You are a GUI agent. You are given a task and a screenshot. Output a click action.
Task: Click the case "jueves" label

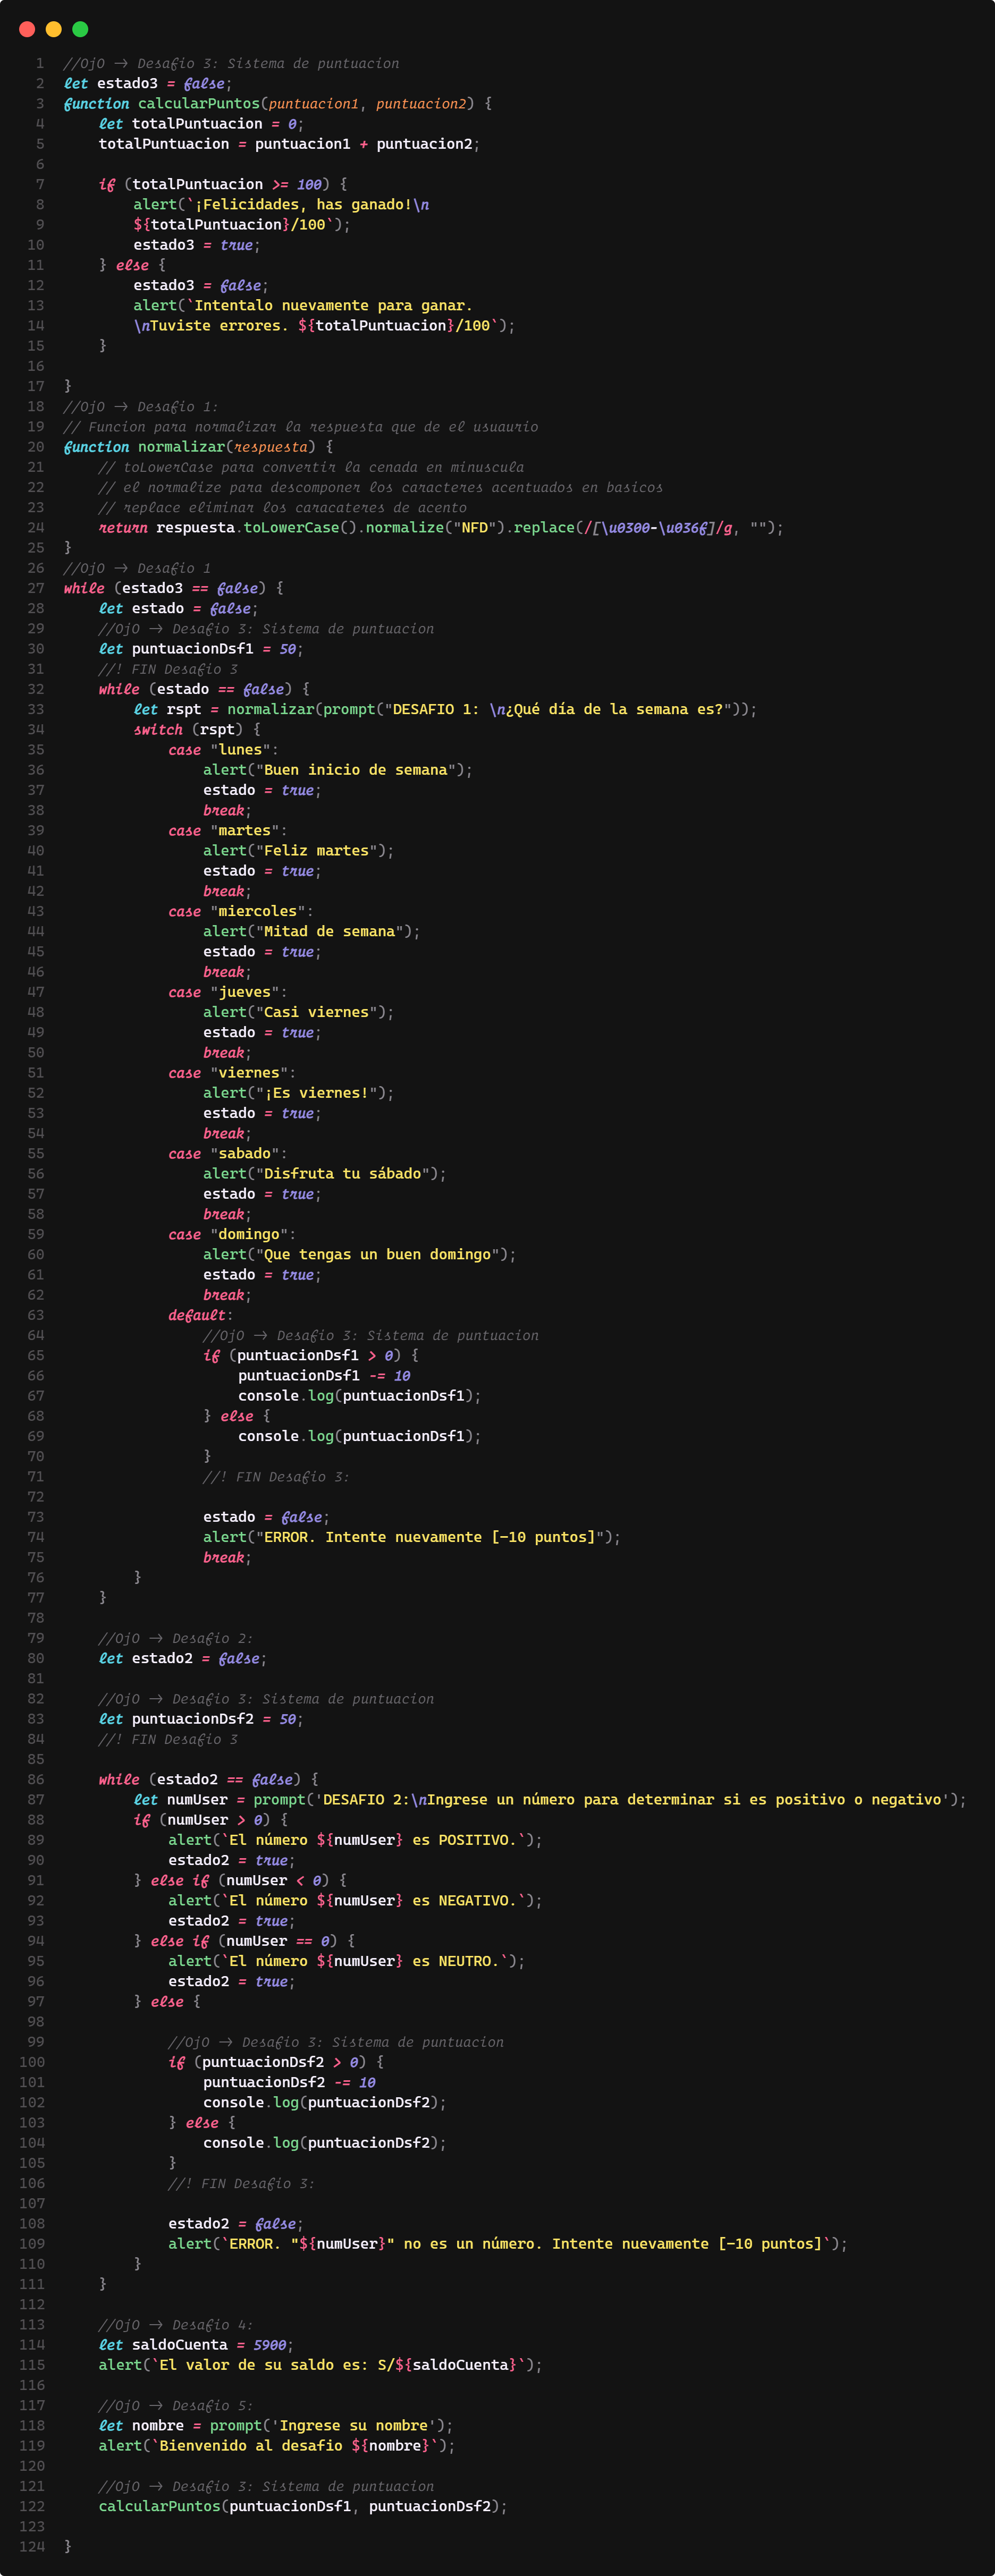228,992
